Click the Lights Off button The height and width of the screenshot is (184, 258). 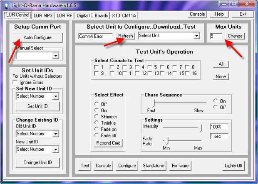point(233,166)
